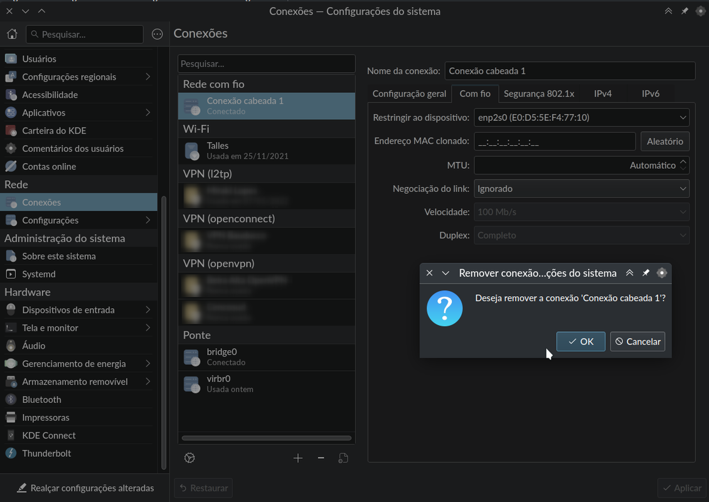Expand Configurações network submenu
This screenshot has width=709, height=502.
click(148, 220)
